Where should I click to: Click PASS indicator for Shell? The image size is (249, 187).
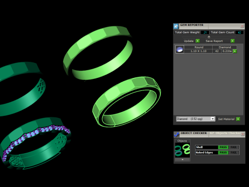pos(223,147)
